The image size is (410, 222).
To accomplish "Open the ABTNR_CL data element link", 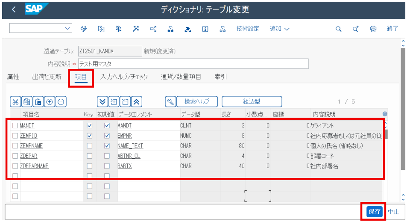I will (x=129, y=156).
